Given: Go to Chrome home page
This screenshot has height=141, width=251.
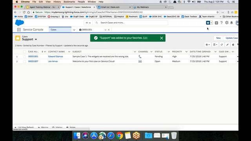Looking at the screenshot, I should (29, 12).
